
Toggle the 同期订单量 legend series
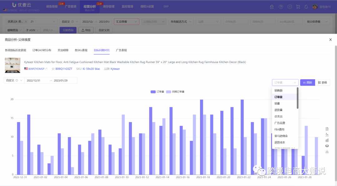tap(175, 92)
